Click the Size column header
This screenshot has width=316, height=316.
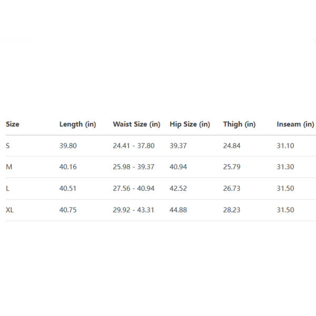tap(13, 124)
